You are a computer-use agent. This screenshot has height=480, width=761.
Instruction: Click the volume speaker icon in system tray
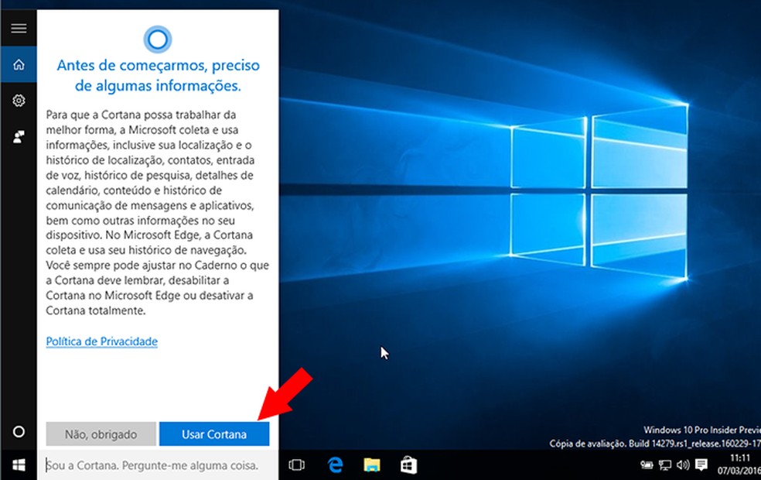point(682,465)
